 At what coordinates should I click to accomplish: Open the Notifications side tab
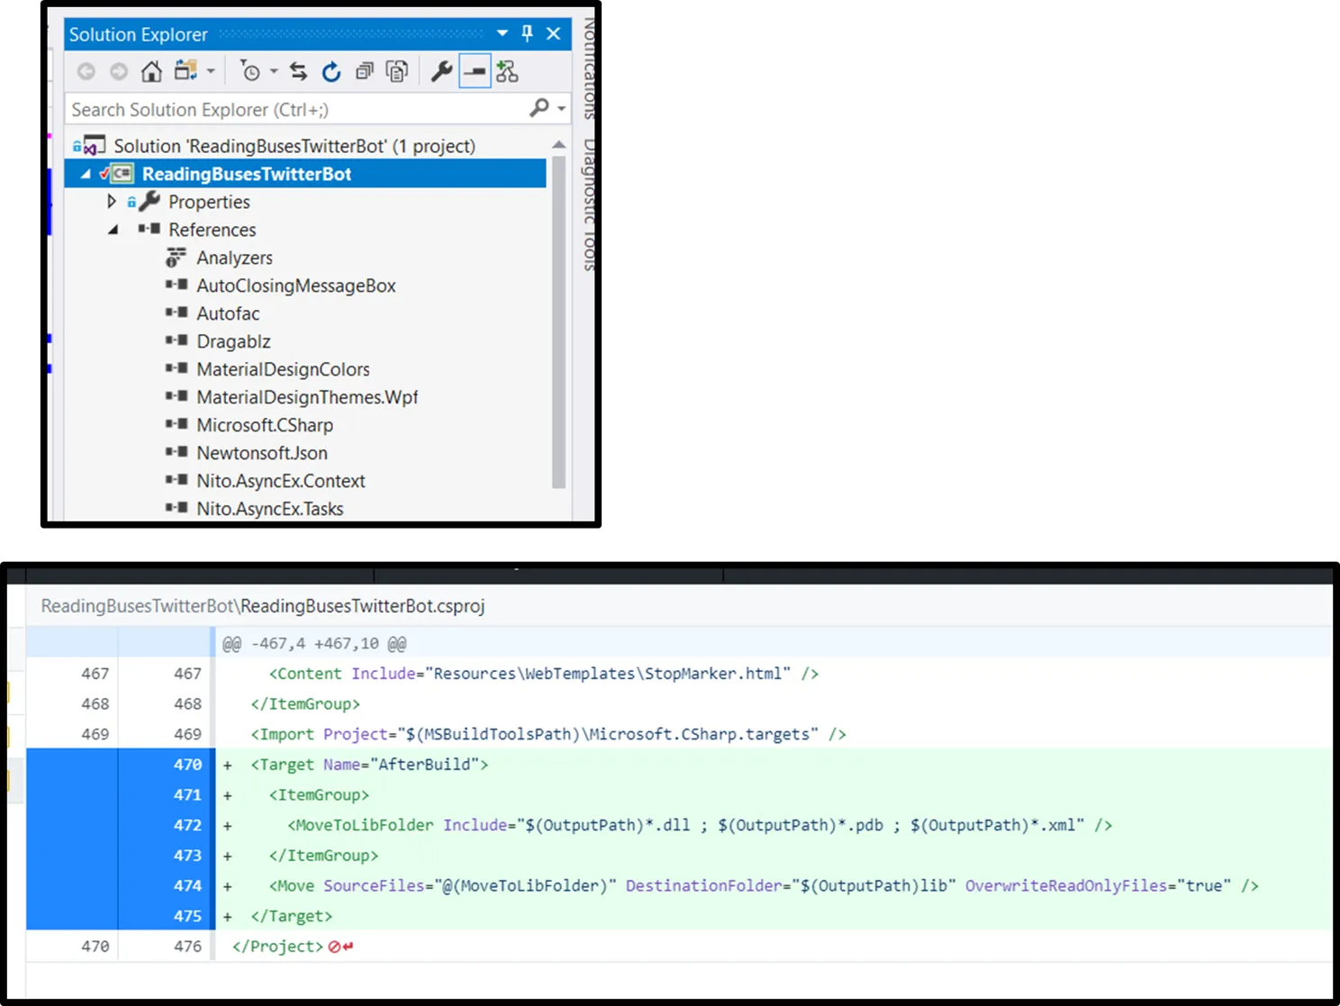coord(589,68)
